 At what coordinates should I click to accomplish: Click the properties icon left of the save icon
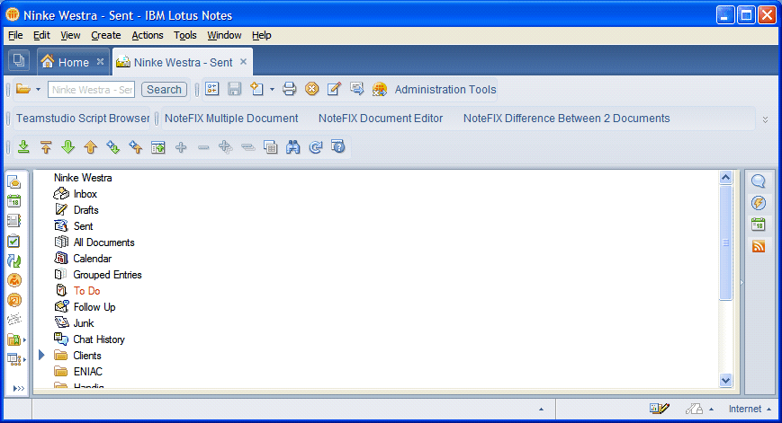click(x=212, y=89)
